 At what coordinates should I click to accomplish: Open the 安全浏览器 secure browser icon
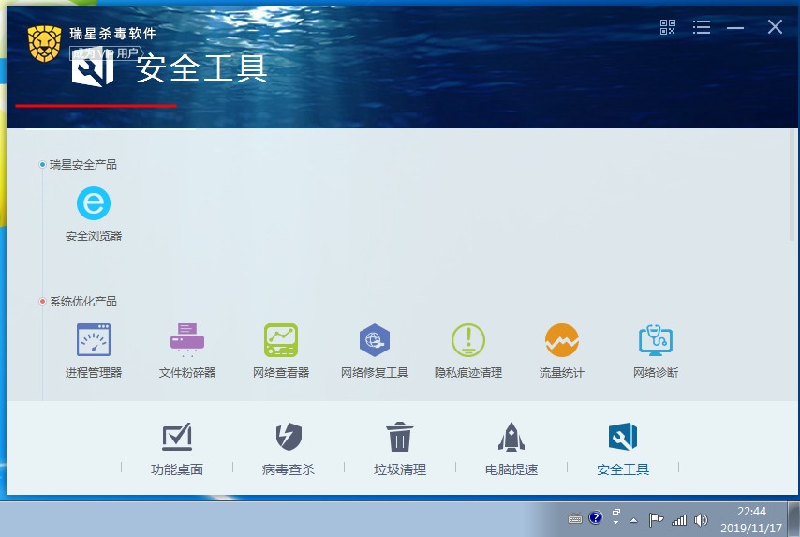click(x=94, y=203)
